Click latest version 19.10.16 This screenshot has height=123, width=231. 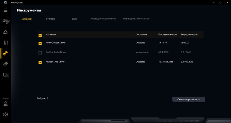point(163,43)
